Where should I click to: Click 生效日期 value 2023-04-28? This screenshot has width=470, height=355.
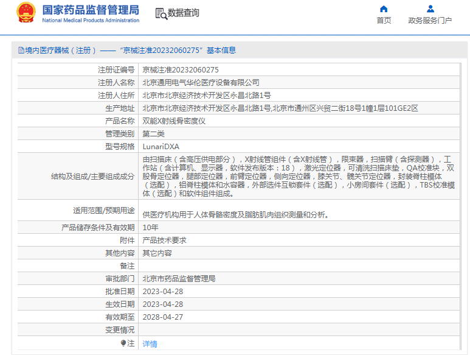point(163,304)
